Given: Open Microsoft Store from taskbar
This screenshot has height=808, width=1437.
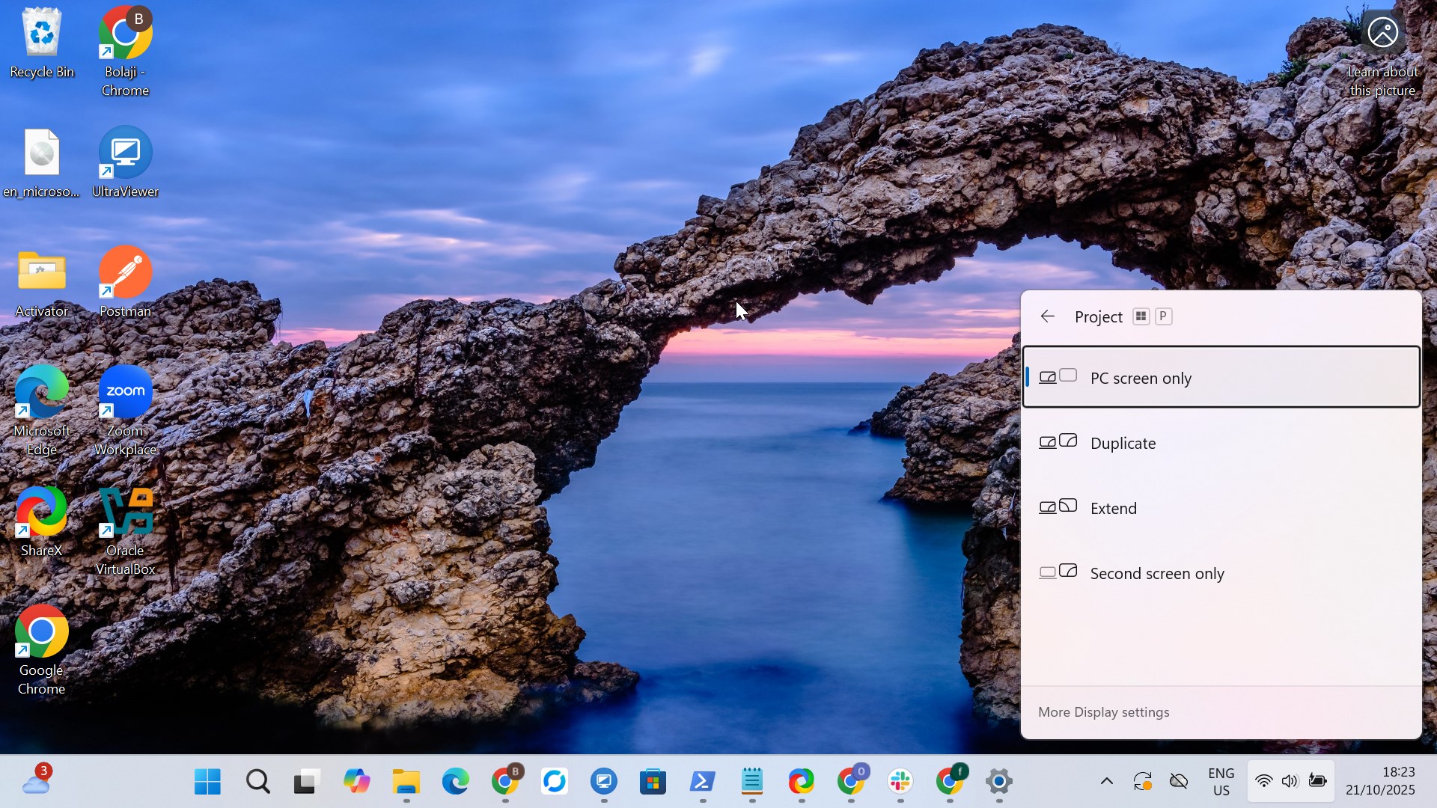Looking at the screenshot, I should (653, 783).
